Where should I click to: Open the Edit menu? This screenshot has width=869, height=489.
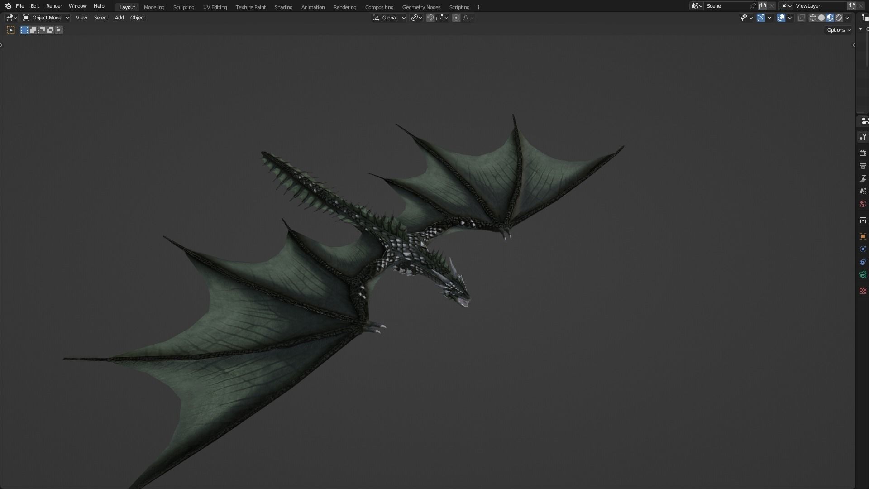[35, 6]
